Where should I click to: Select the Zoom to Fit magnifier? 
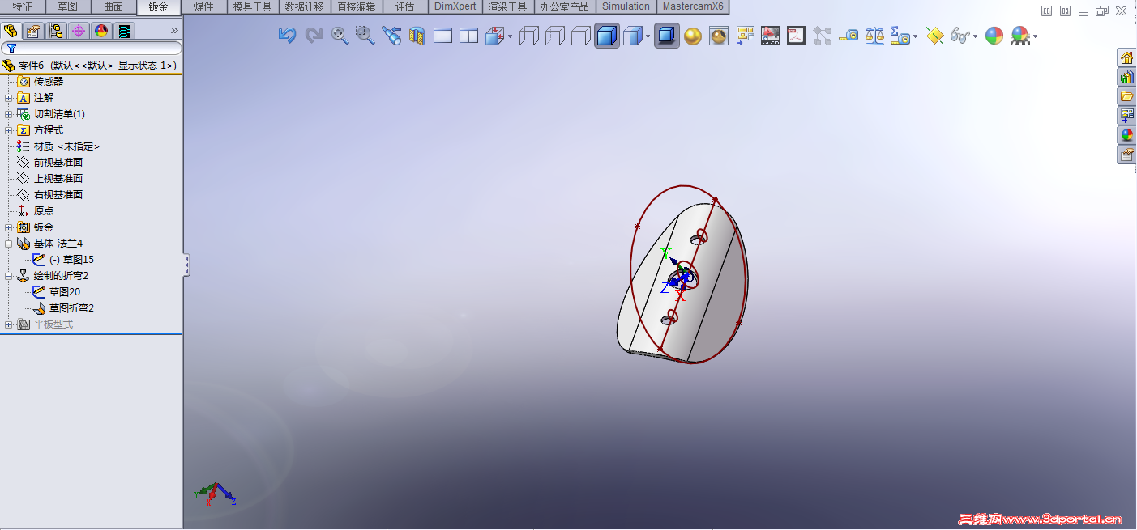point(340,36)
